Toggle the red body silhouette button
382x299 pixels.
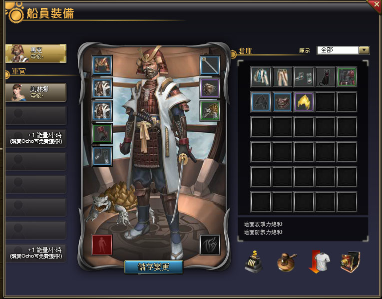102,245
